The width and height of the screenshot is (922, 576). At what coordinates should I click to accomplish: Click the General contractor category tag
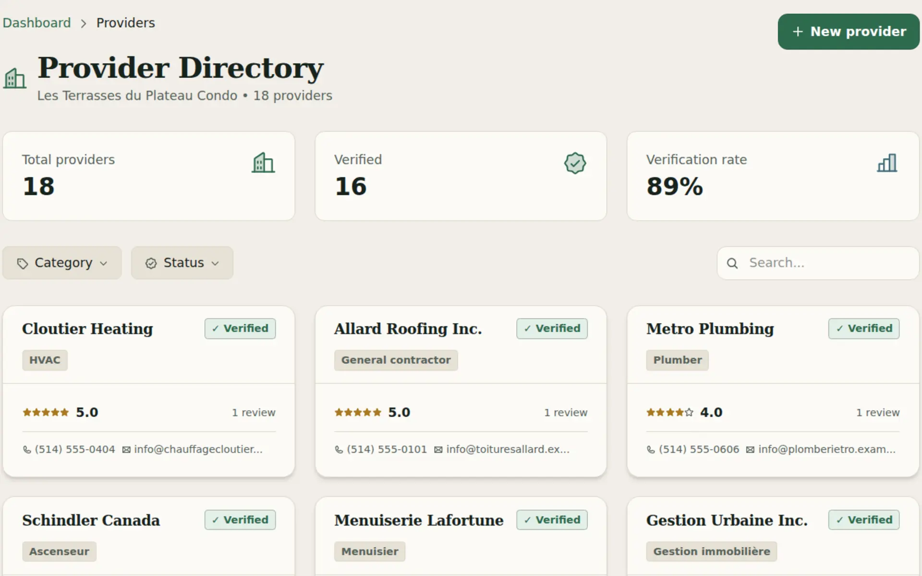pos(396,360)
